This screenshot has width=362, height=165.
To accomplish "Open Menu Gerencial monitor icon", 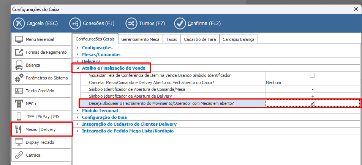I will coord(19,39).
